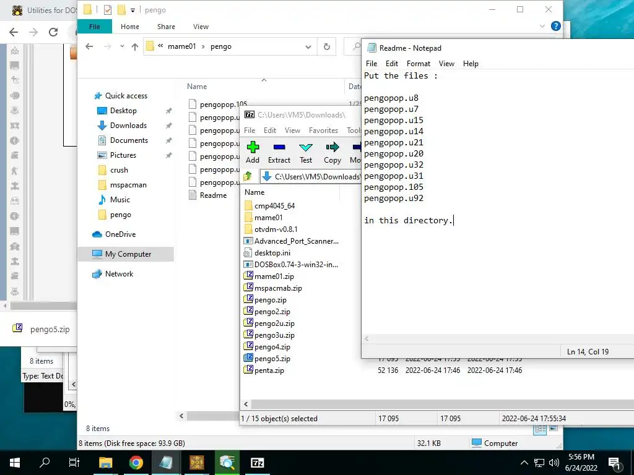Open Notepad Format menu
The height and width of the screenshot is (475, 634).
click(x=418, y=64)
